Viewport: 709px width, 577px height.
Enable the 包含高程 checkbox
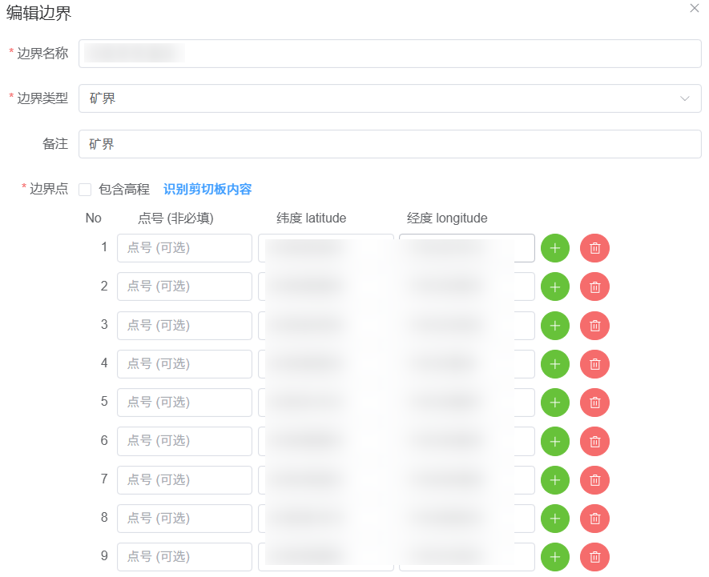tap(85, 190)
